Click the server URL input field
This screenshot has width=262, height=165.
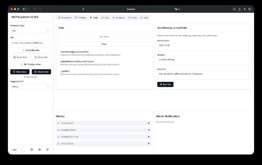(x=30, y=43)
